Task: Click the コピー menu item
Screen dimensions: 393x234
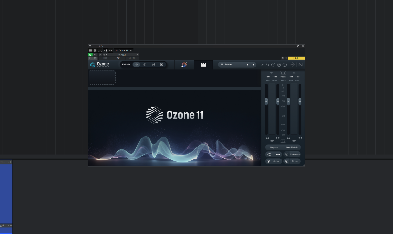Action: (118, 58)
